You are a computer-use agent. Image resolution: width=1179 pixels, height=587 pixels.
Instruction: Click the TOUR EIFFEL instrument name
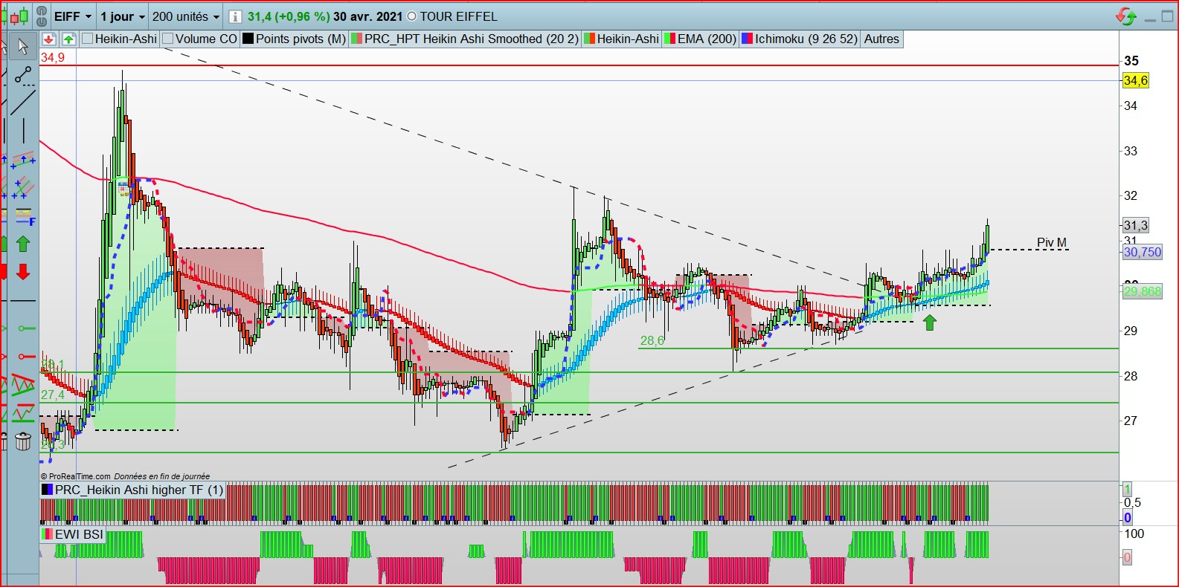(458, 16)
